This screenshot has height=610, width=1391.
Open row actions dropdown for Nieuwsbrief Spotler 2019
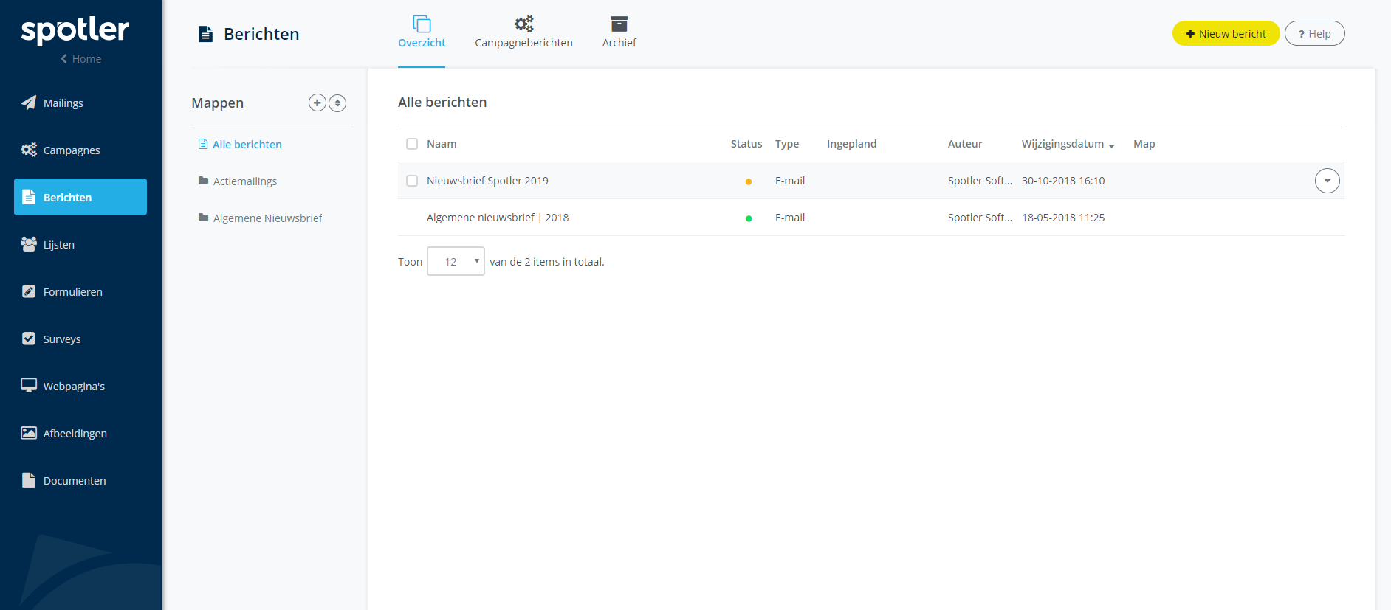(1327, 181)
